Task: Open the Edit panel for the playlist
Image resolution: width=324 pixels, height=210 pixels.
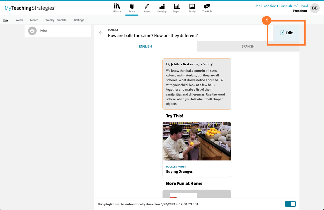Action: click(x=286, y=33)
